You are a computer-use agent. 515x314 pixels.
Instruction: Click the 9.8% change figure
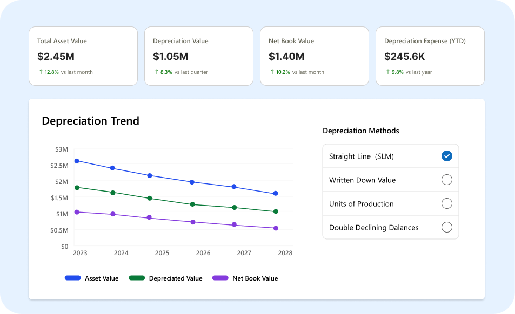pos(397,72)
